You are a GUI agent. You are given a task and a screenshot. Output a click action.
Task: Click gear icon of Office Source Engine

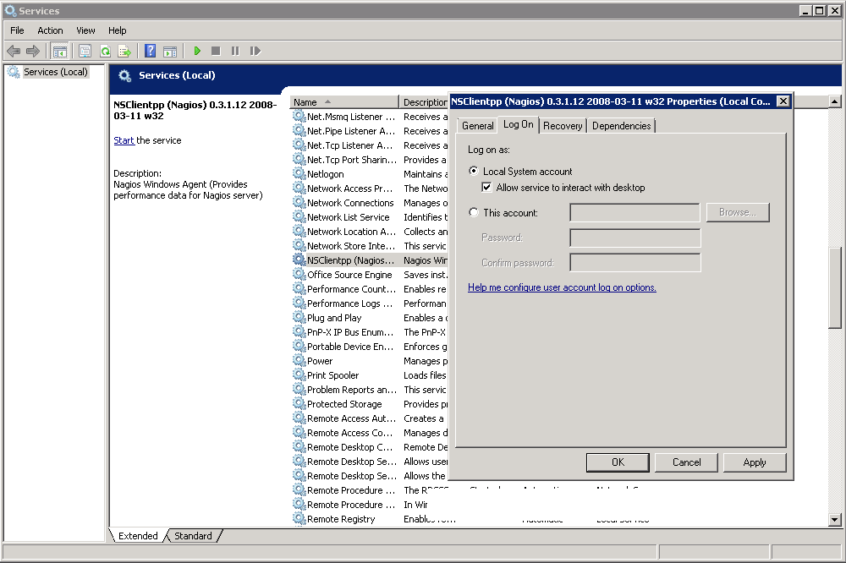(x=299, y=275)
